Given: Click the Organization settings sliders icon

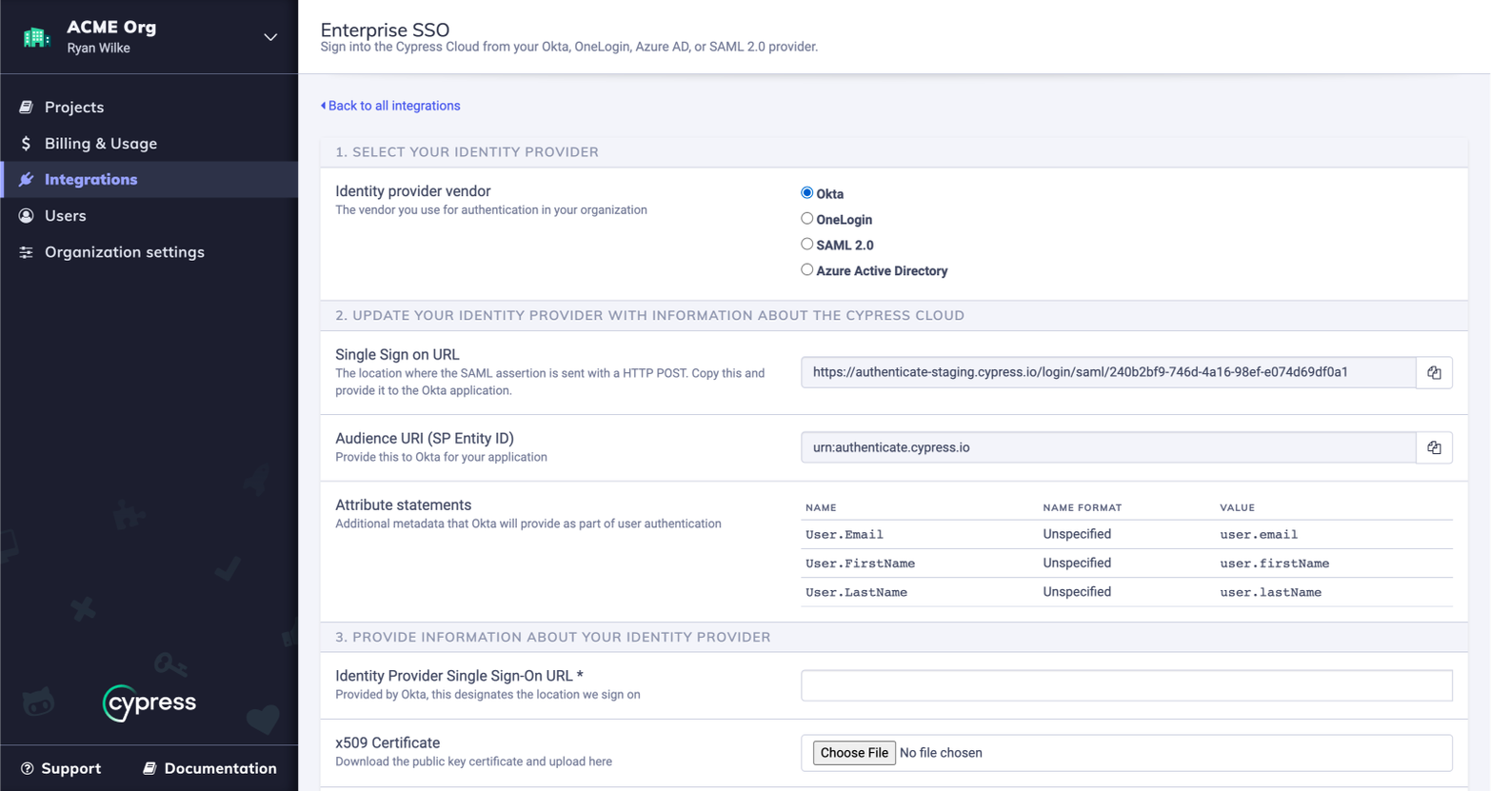Looking at the screenshot, I should click(x=26, y=252).
